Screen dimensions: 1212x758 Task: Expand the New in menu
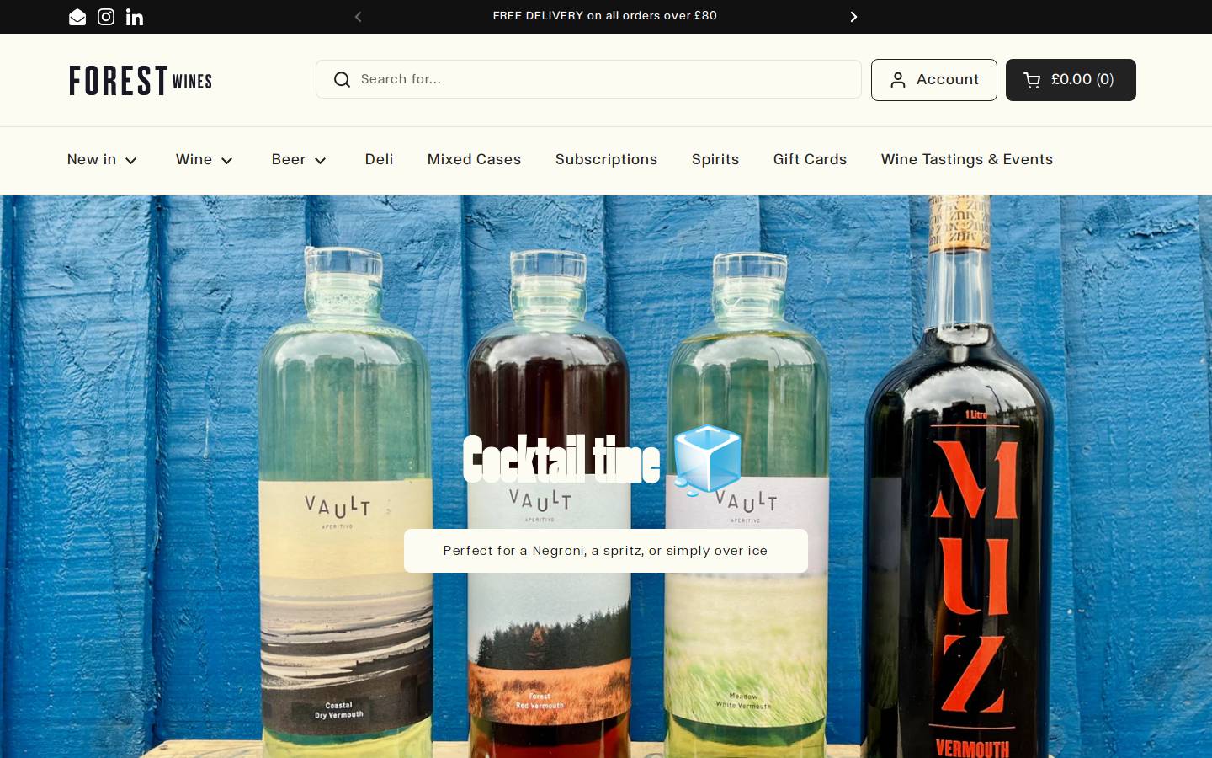(x=102, y=160)
